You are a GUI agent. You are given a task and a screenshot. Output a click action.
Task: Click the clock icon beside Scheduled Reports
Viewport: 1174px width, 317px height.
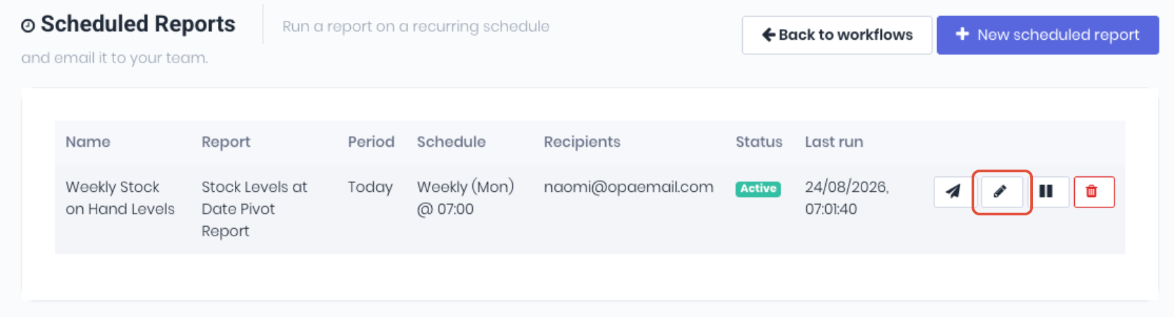pyautogui.click(x=28, y=26)
